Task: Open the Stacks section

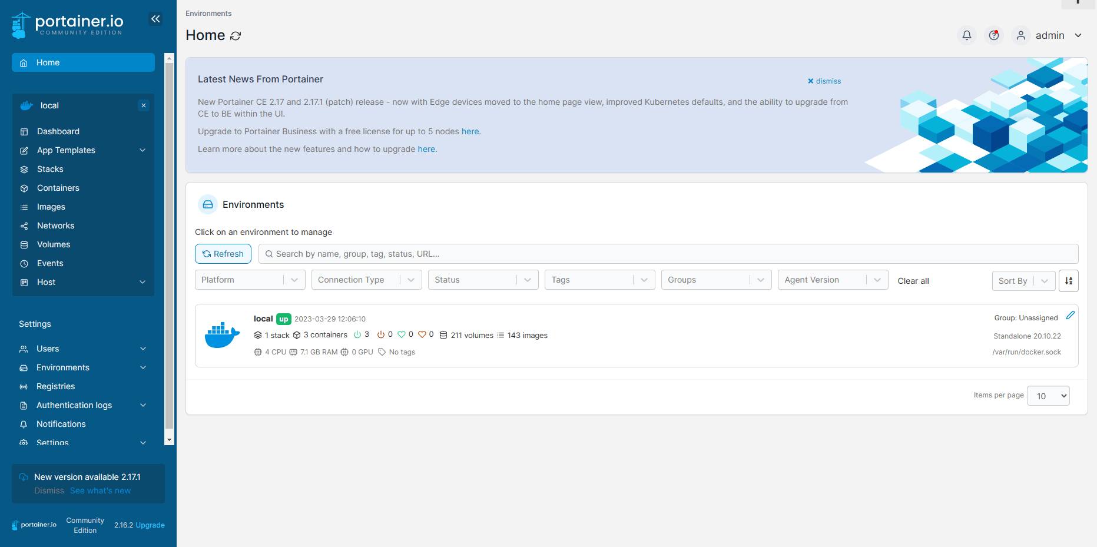Action: click(50, 169)
